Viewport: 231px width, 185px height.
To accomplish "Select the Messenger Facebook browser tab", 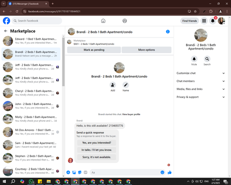I will [x=28, y=4].
